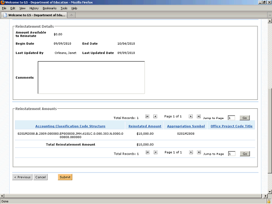Click the Submit button
The height and width of the screenshot is (204, 272).
[x=65, y=177]
